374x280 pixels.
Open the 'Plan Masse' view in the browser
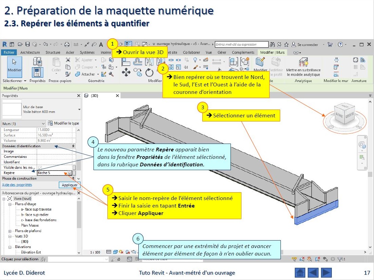point(30,225)
